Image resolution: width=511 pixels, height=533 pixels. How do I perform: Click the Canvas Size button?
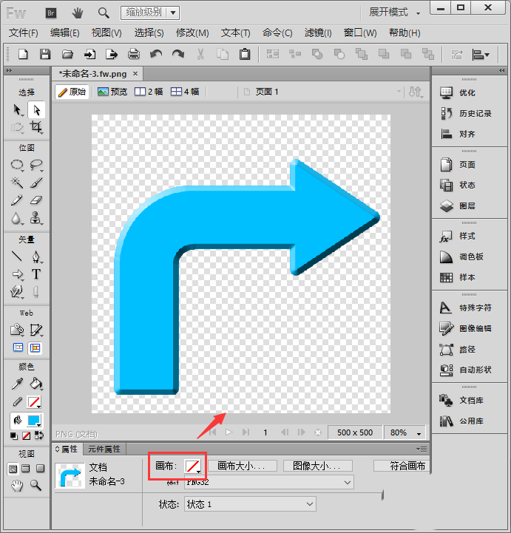pyautogui.click(x=243, y=466)
